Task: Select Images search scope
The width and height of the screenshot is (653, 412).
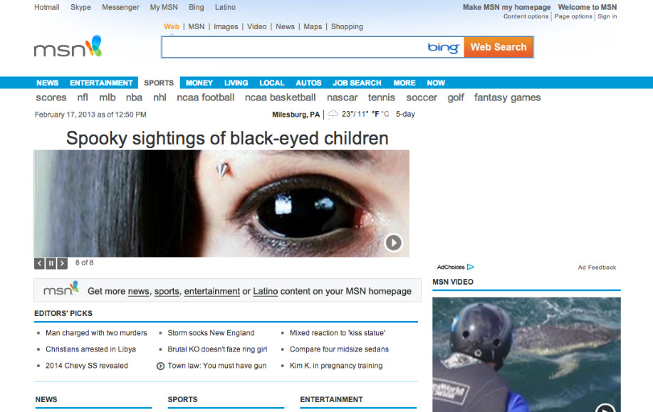Action: pos(226,27)
